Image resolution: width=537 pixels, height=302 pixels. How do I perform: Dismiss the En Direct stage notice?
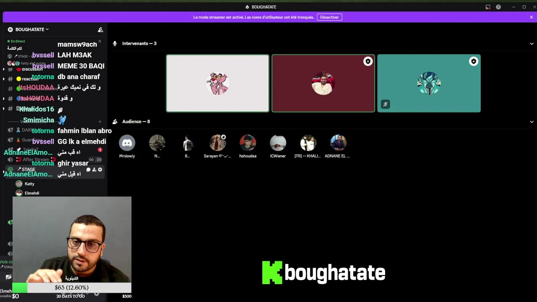coord(99,42)
